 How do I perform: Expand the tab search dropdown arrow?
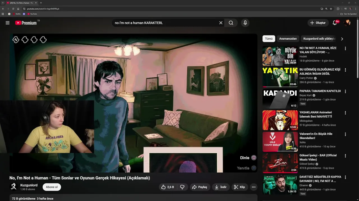(x=3, y=3)
